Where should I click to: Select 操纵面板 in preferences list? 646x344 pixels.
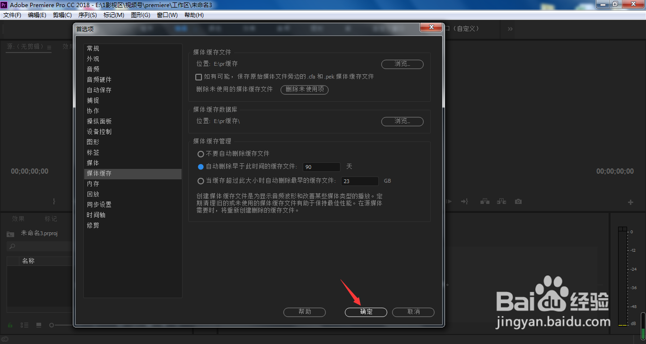pyautogui.click(x=133, y=122)
